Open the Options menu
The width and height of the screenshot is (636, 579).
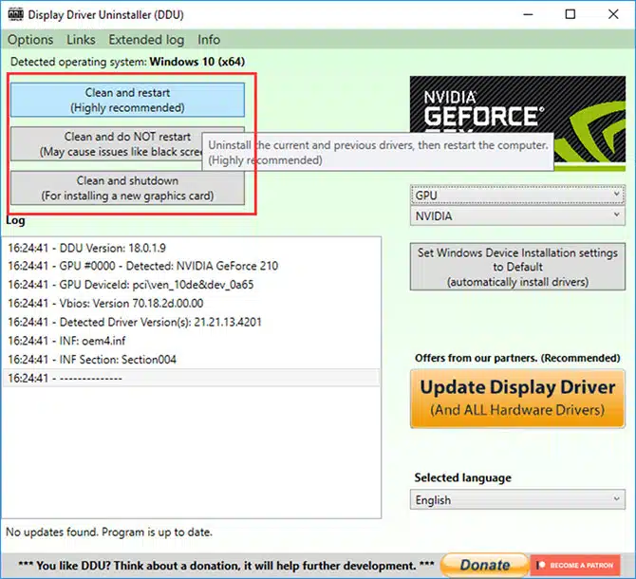tap(30, 40)
